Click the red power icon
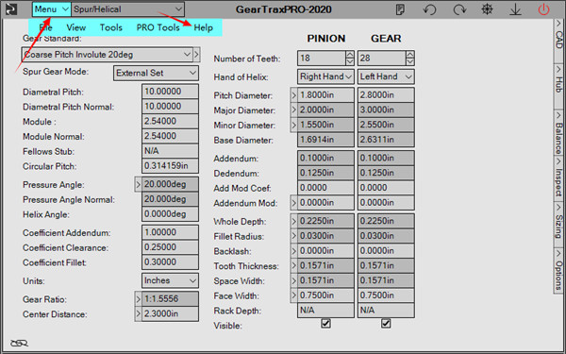 [x=543, y=9]
